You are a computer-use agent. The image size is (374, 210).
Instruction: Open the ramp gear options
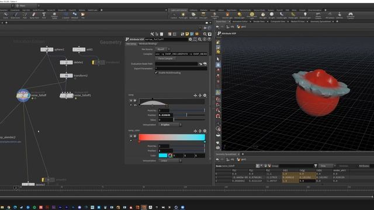[x=205, y=96]
